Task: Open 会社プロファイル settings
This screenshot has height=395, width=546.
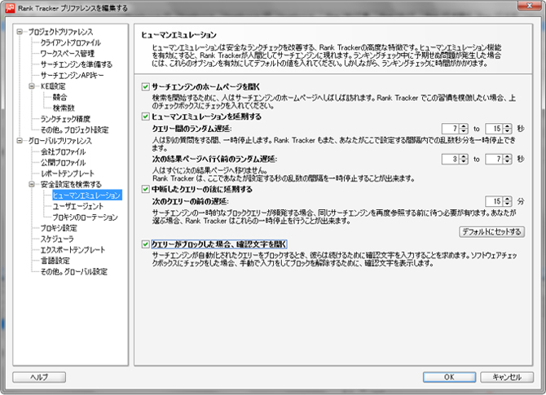Action: [x=63, y=151]
